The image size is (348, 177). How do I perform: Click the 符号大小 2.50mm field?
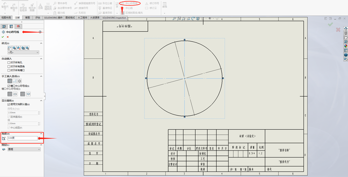(x=22, y=113)
